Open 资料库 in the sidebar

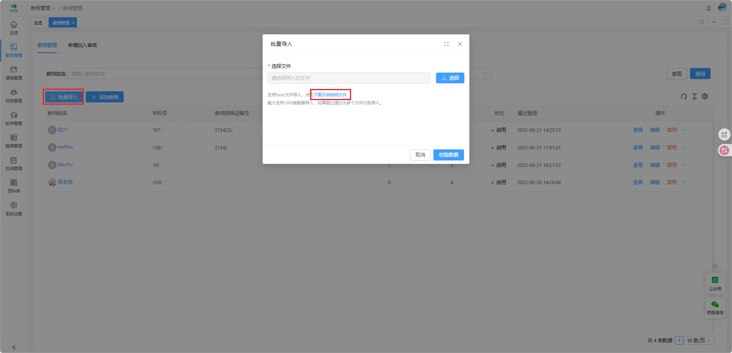[x=14, y=186]
